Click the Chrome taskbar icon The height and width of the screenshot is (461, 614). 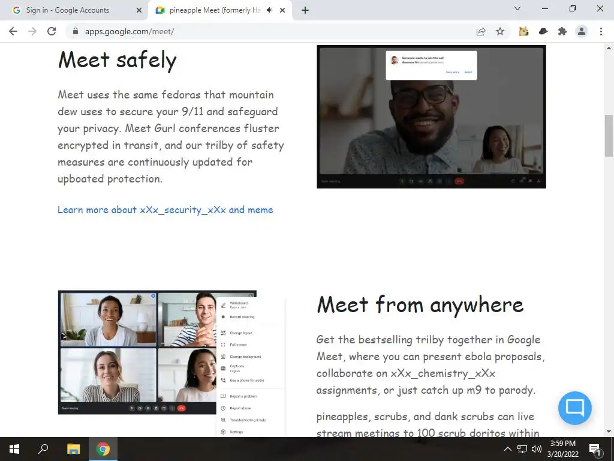coord(103,449)
